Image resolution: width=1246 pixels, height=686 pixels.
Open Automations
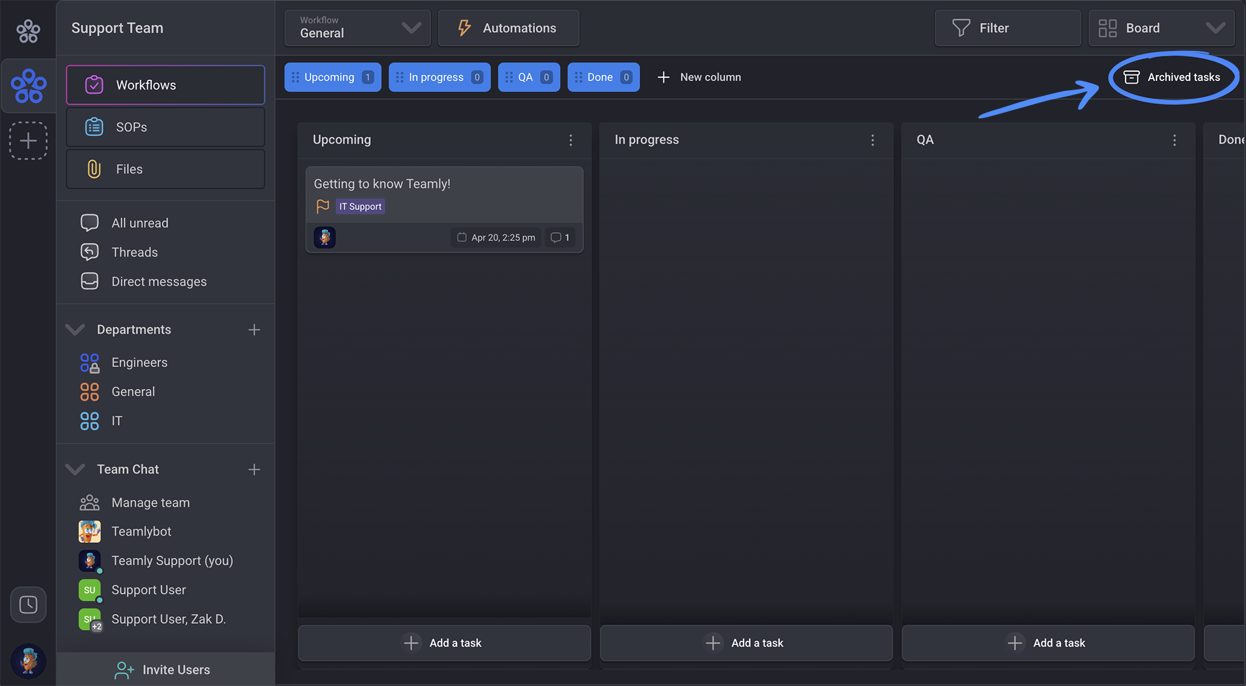[509, 28]
